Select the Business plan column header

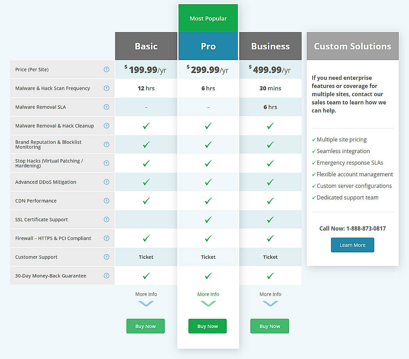(x=270, y=46)
